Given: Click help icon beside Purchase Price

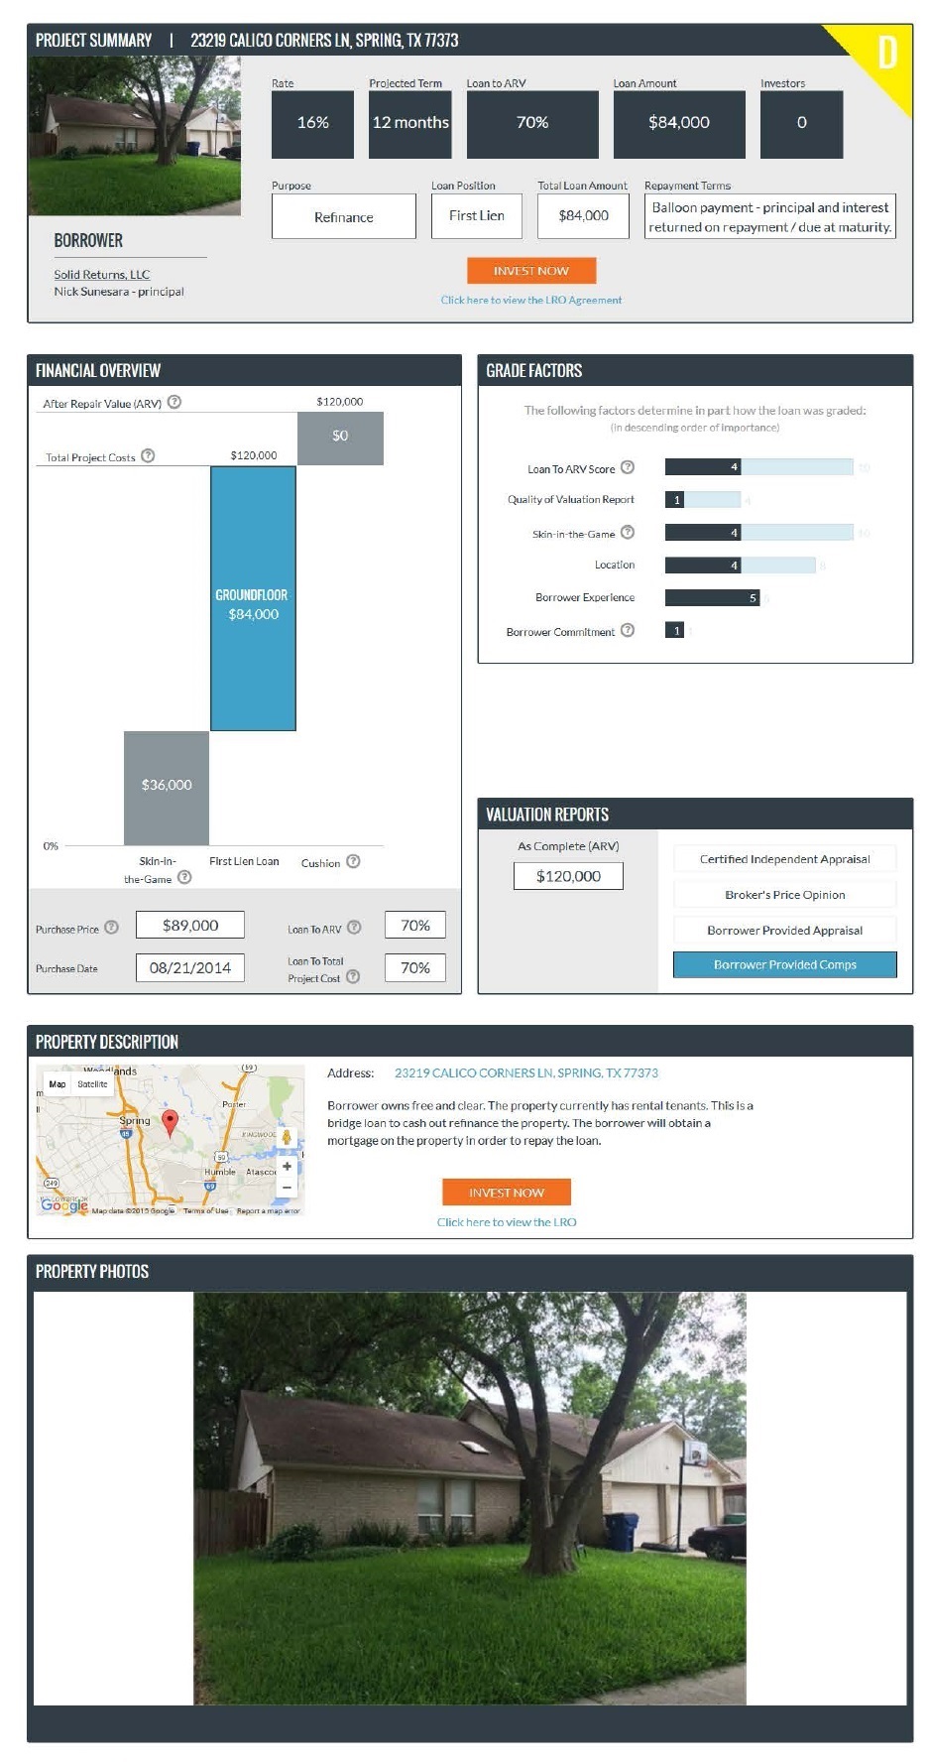Looking at the screenshot, I should [111, 927].
